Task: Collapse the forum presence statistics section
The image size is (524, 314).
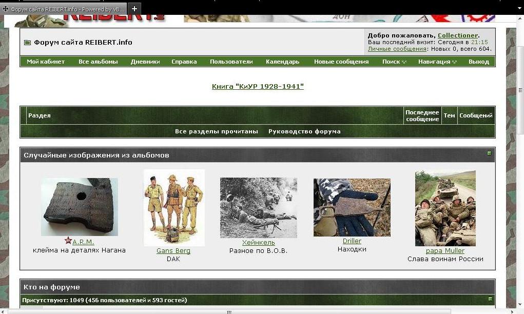Action: [x=490, y=299]
